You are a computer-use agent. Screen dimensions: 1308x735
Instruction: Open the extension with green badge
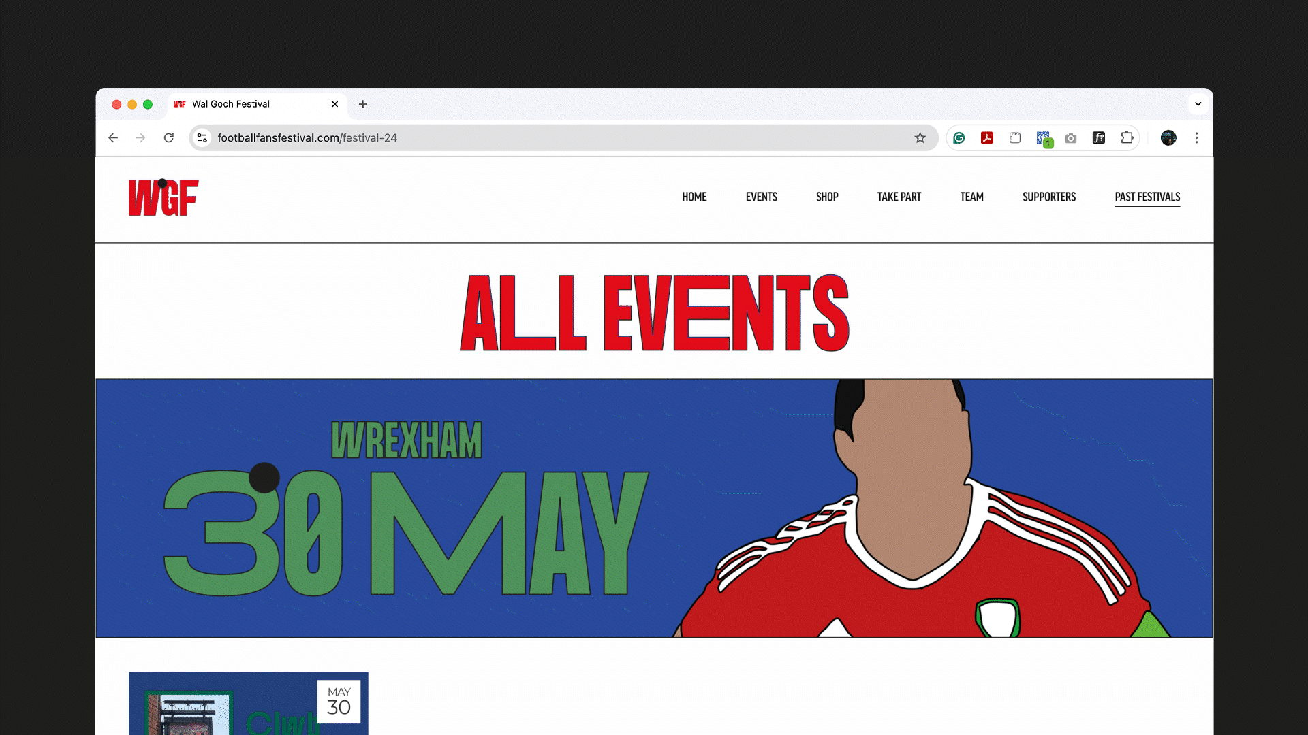click(1044, 139)
